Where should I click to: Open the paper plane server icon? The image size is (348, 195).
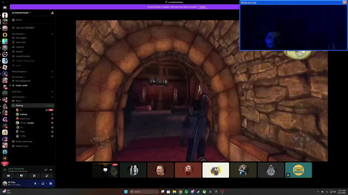pyautogui.click(x=5, y=126)
